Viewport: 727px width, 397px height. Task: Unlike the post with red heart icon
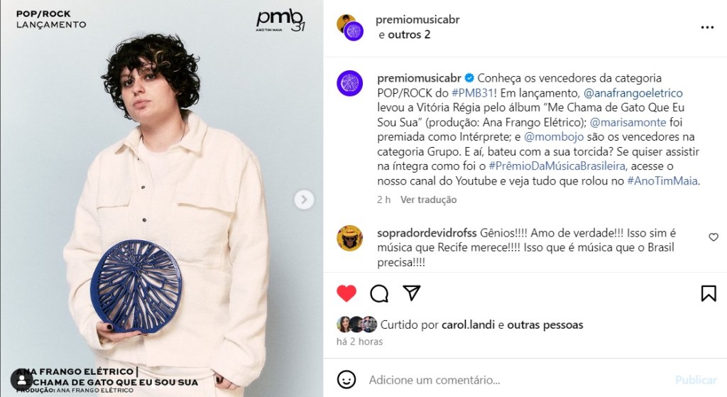(346, 293)
